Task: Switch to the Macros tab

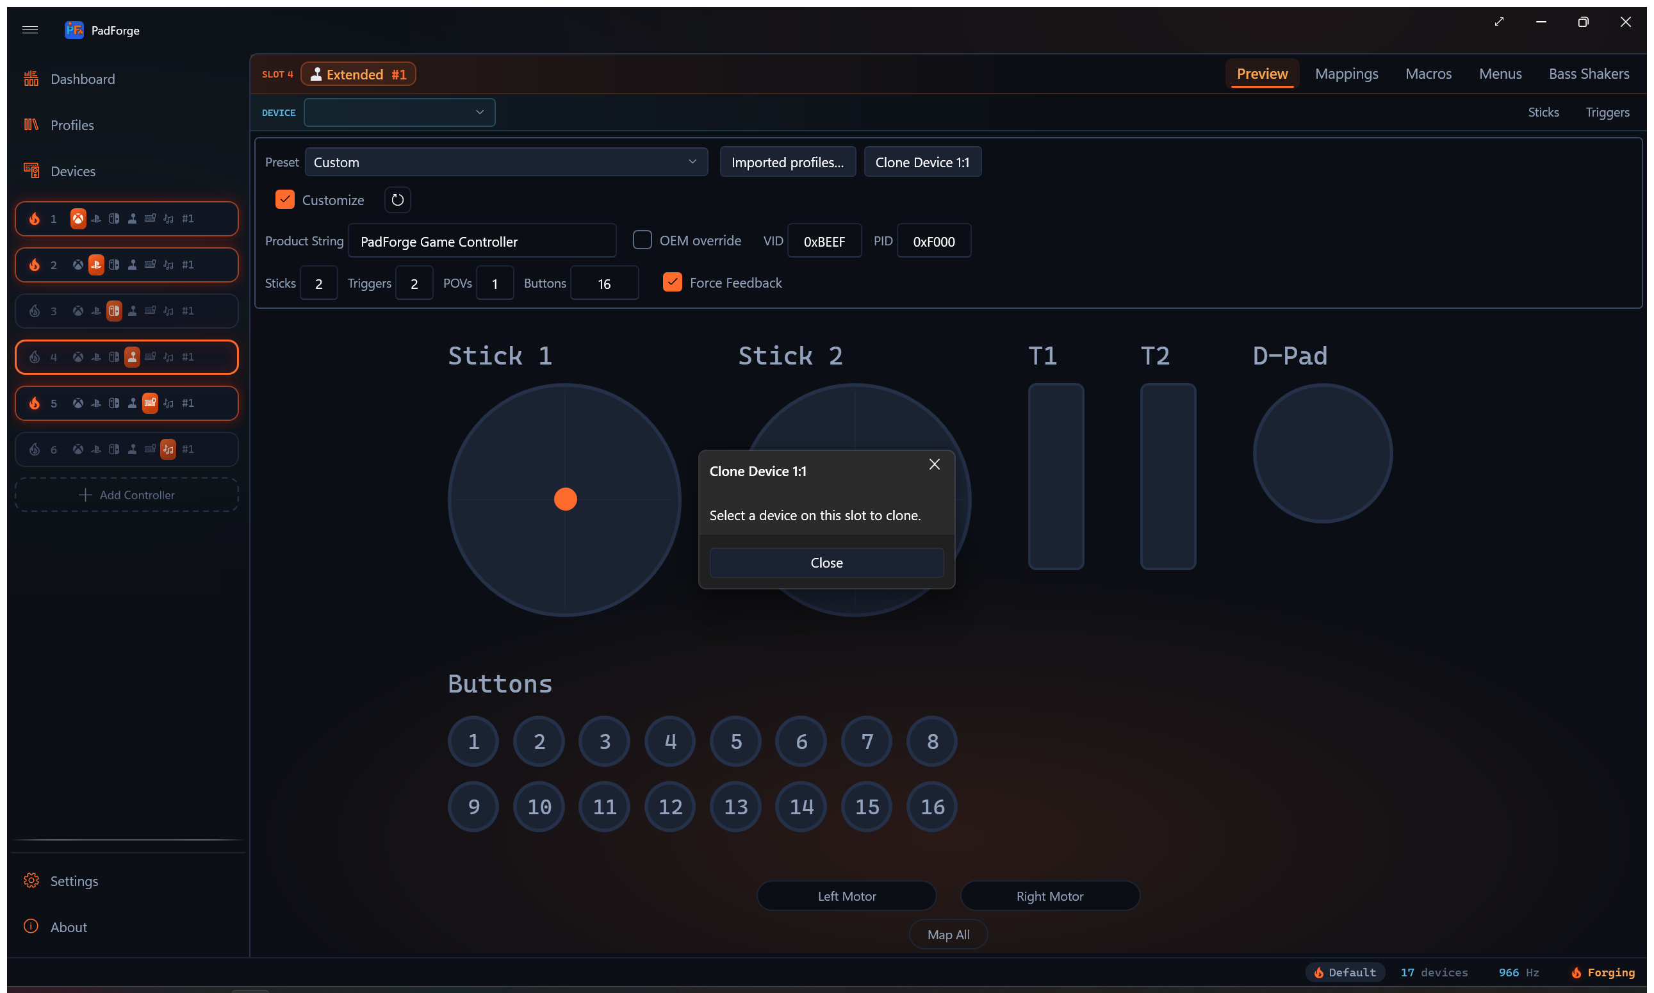Action: 1429,74
